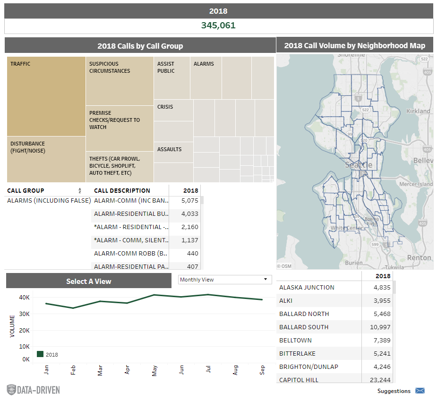
Task: Click the Data-Driven police badge logo
Action: click(x=11, y=390)
